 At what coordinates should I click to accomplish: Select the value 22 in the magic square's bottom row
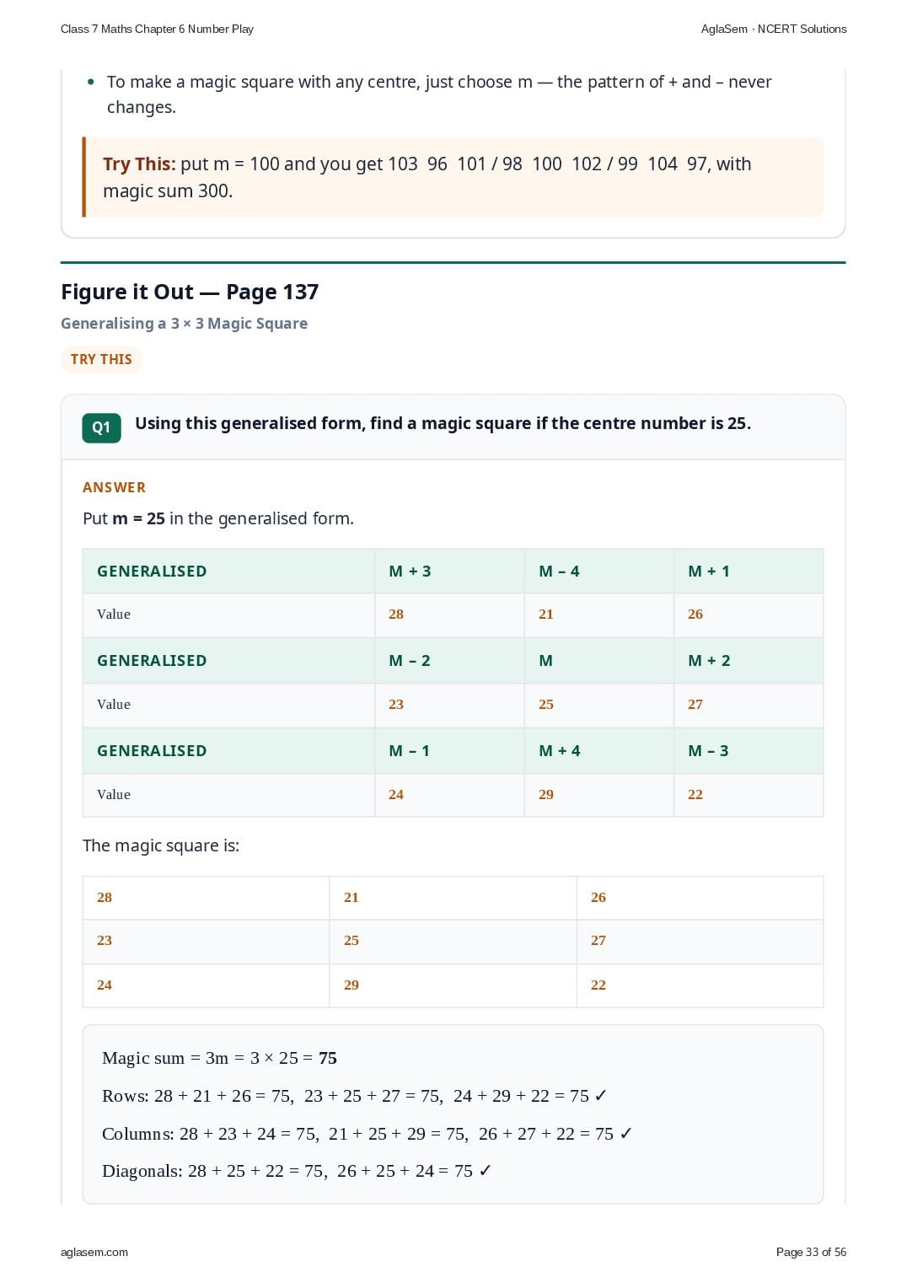click(x=598, y=985)
